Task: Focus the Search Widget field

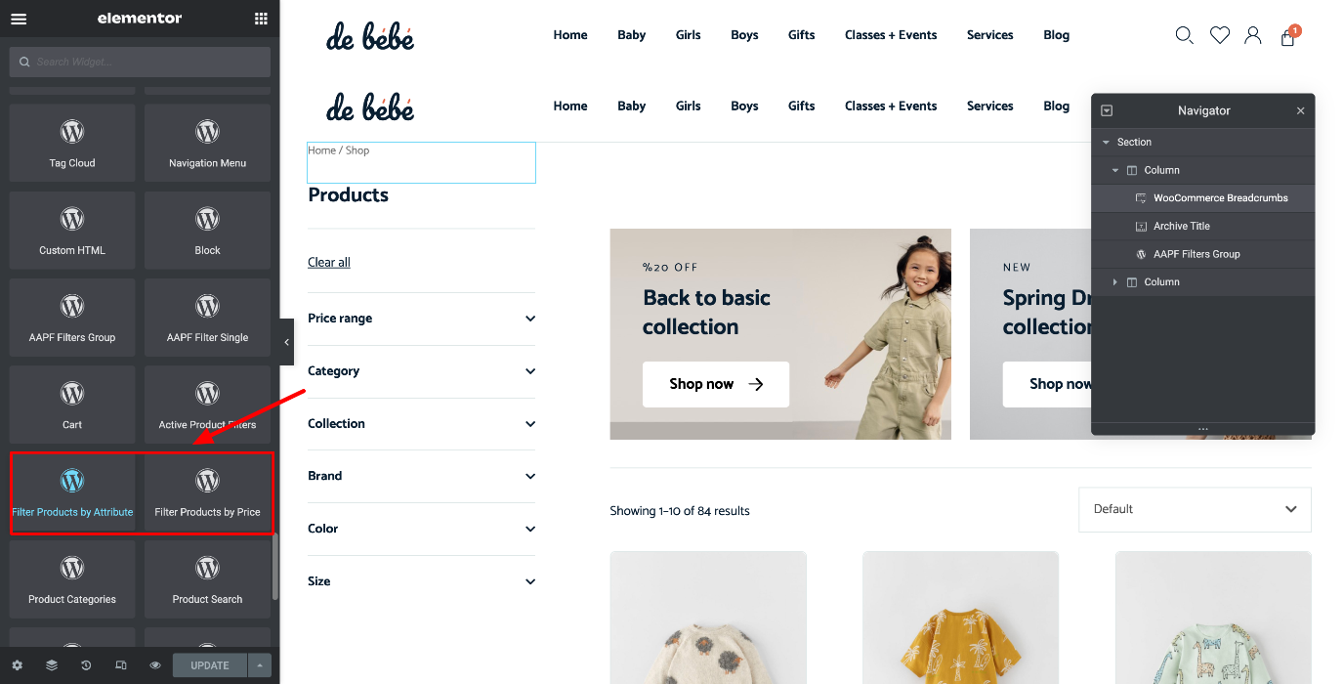Action: [140, 62]
